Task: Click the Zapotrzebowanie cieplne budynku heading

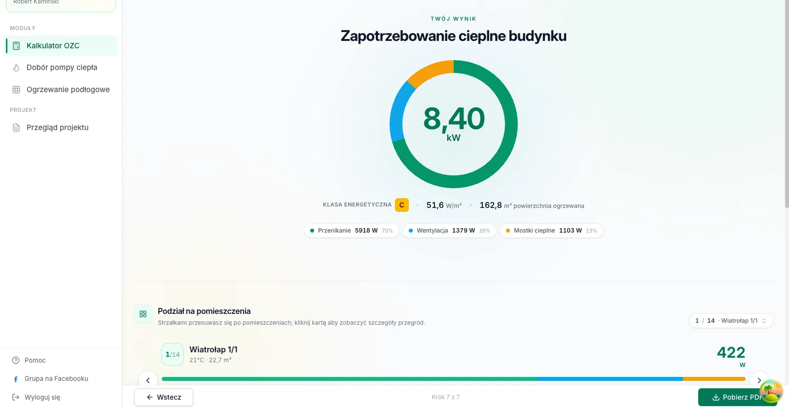Action: (454, 36)
